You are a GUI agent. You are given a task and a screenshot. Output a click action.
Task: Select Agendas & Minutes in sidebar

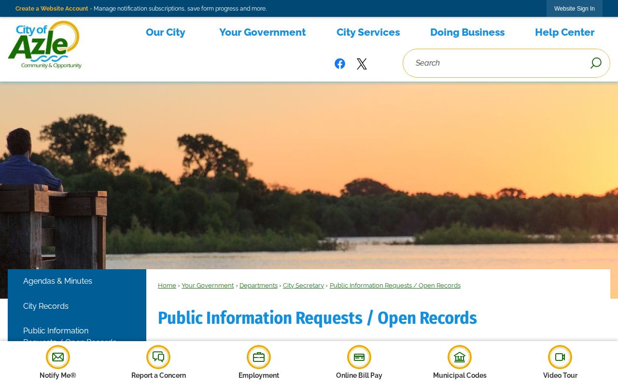77,281
